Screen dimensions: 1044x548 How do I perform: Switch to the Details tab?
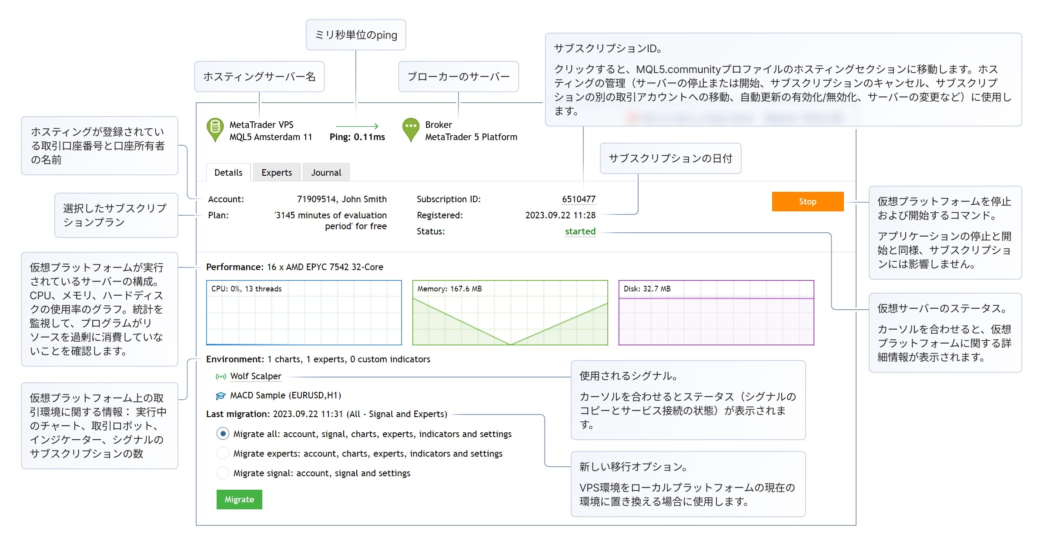228,173
